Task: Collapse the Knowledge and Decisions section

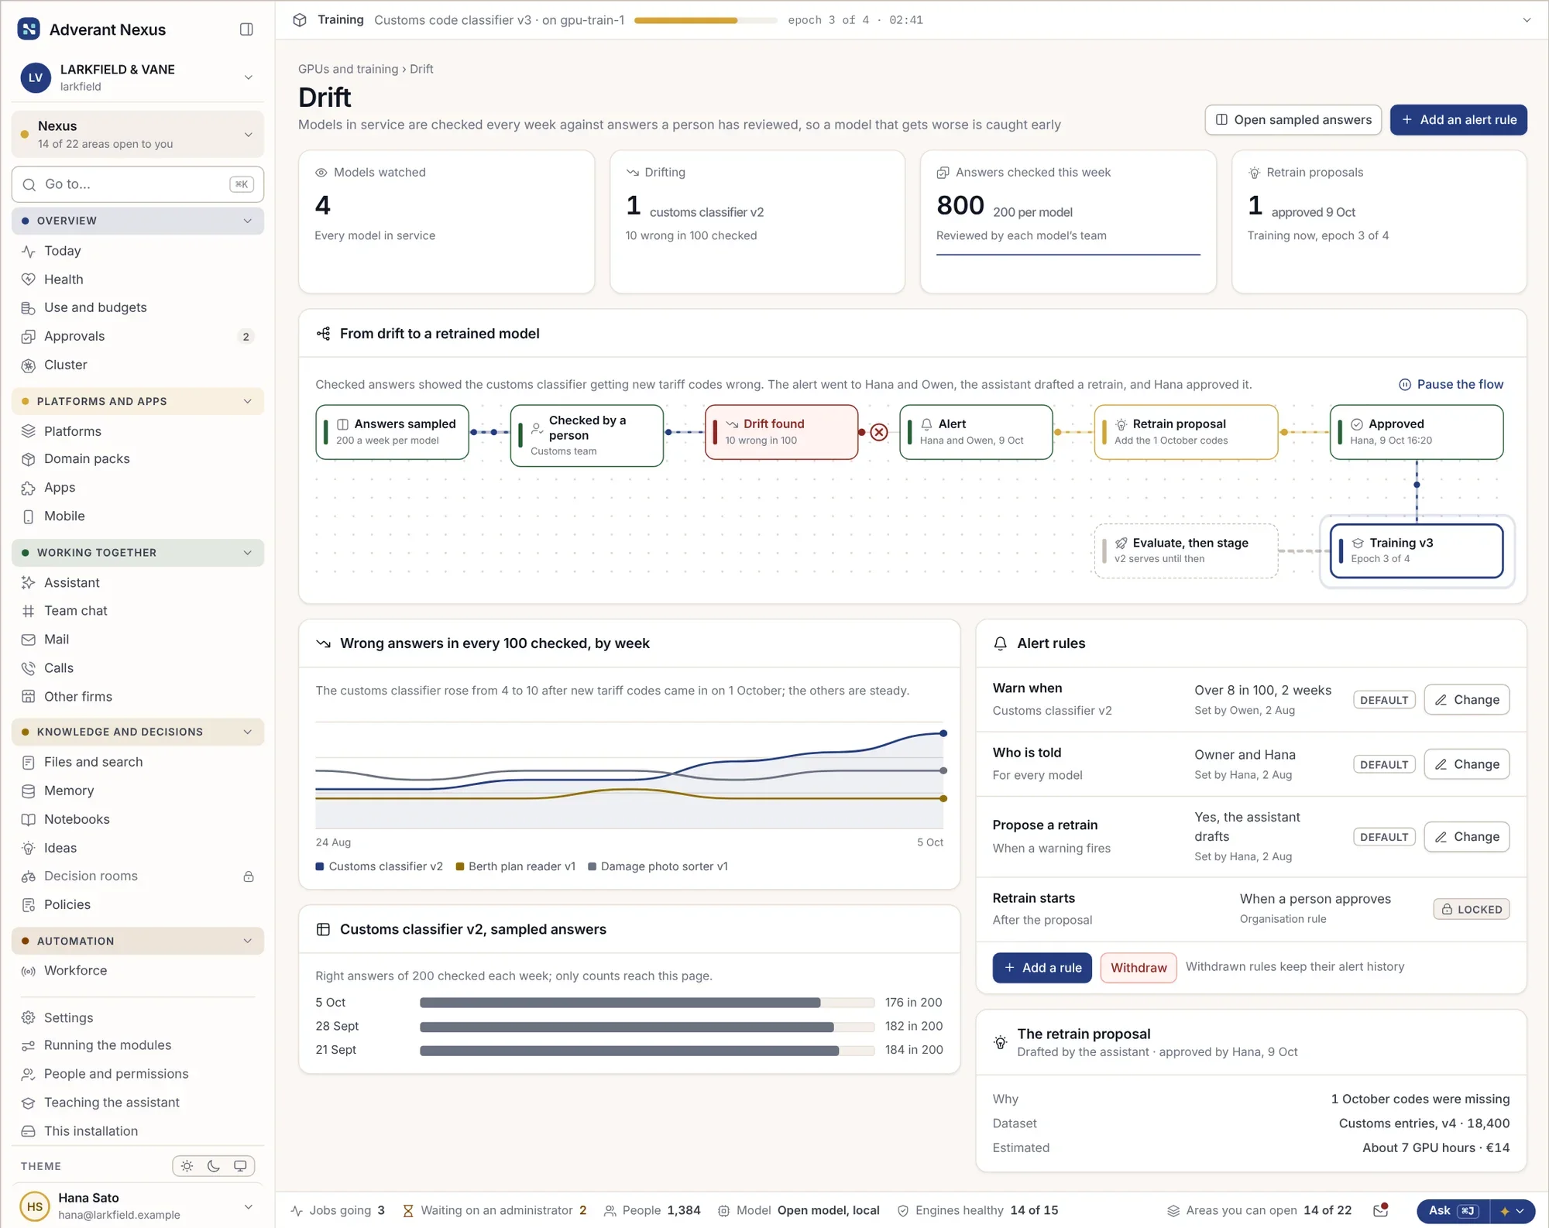Action: pyautogui.click(x=138, y=732)
